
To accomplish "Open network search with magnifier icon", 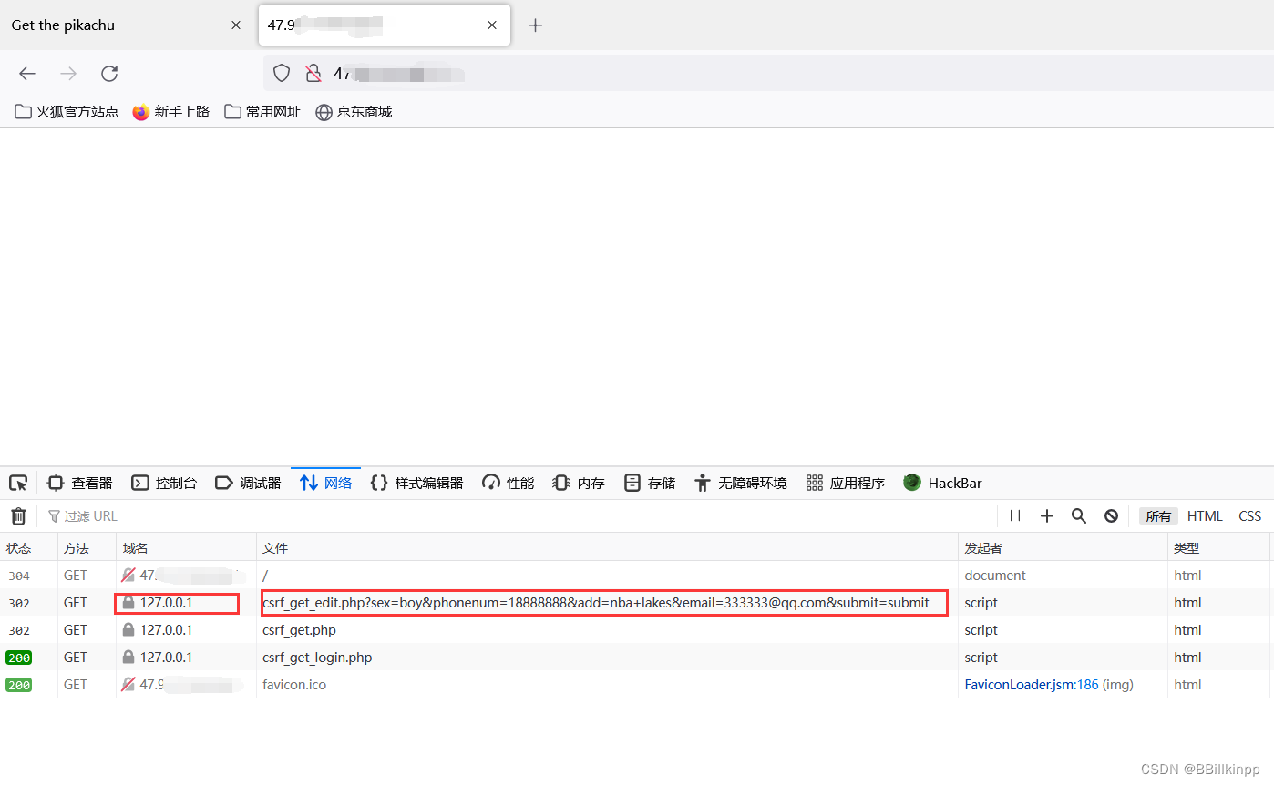I will pyautogui.click(x=1079, y=516).
